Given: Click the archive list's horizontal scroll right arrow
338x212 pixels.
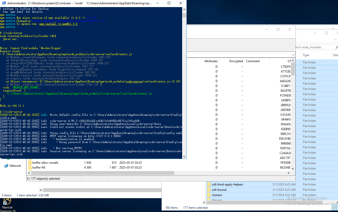Looking at the screenshot, I should click(x=289, y=173).
